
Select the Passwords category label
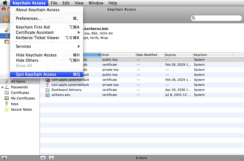(x=19, y=87)
